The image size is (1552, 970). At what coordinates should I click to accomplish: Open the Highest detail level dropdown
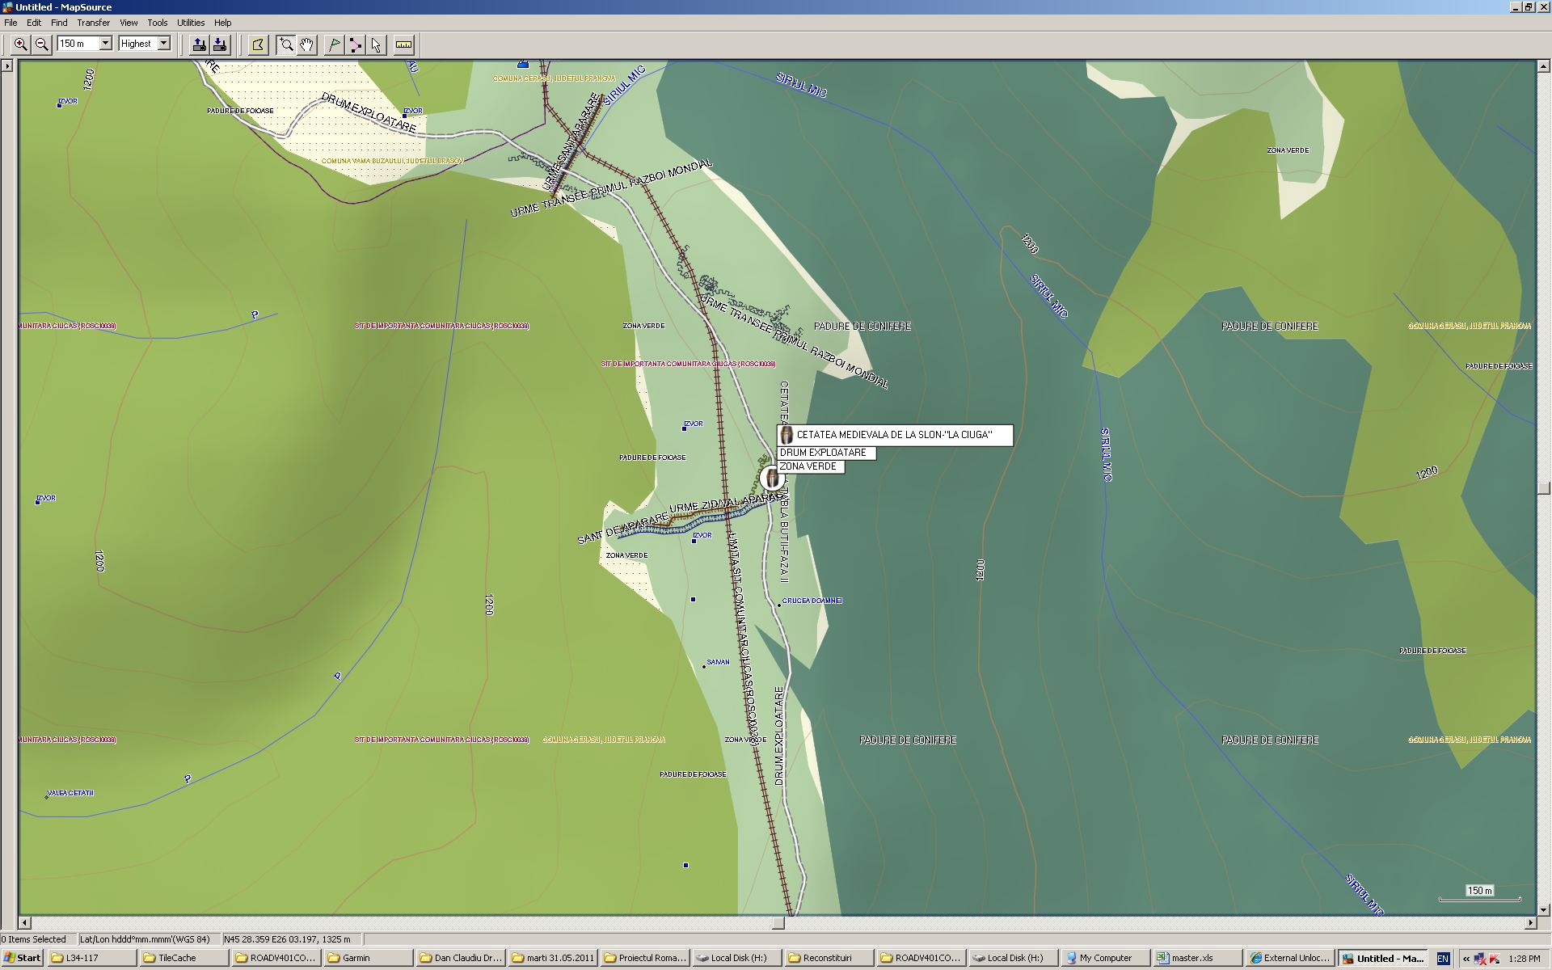click(163, 44)
